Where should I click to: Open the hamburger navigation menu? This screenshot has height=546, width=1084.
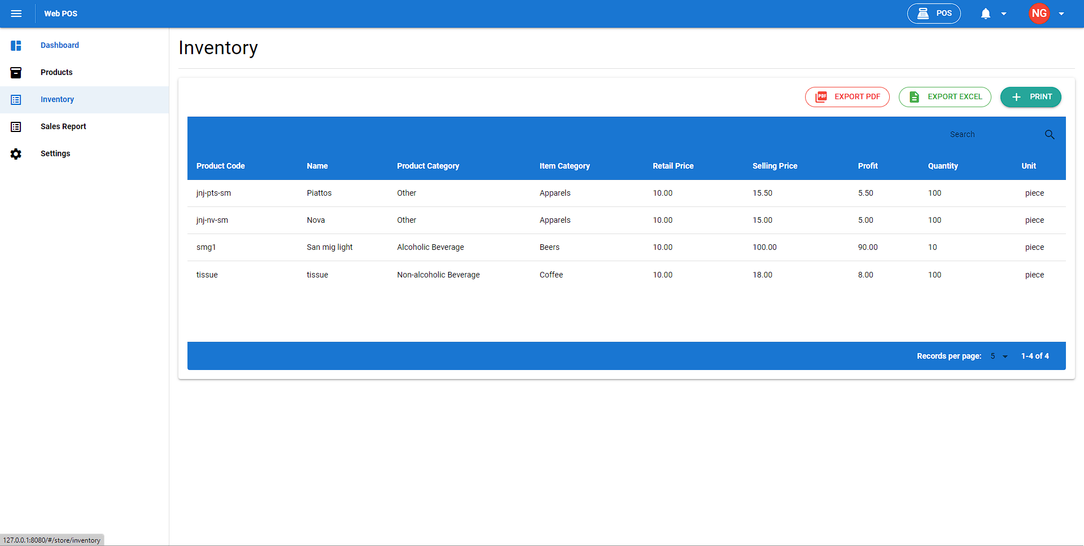(16, 14)
